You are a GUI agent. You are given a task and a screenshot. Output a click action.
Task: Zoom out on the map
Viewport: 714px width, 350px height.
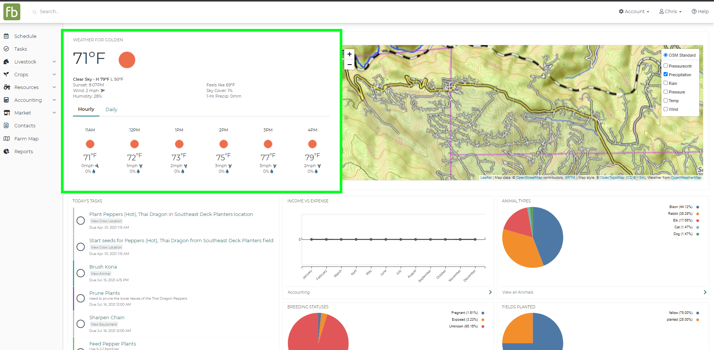(x=349, y=65)
